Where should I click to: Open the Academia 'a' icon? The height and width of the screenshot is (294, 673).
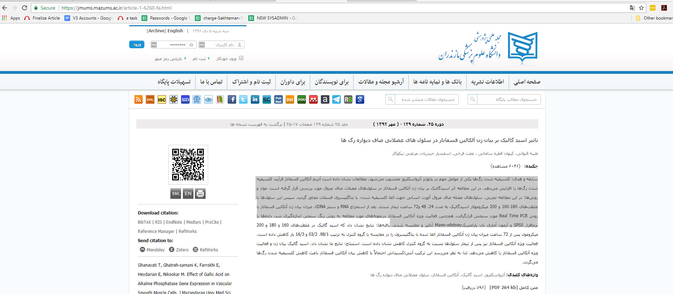(325, 100)
